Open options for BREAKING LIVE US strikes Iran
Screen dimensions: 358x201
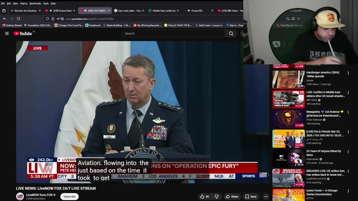tap(348, 171)
